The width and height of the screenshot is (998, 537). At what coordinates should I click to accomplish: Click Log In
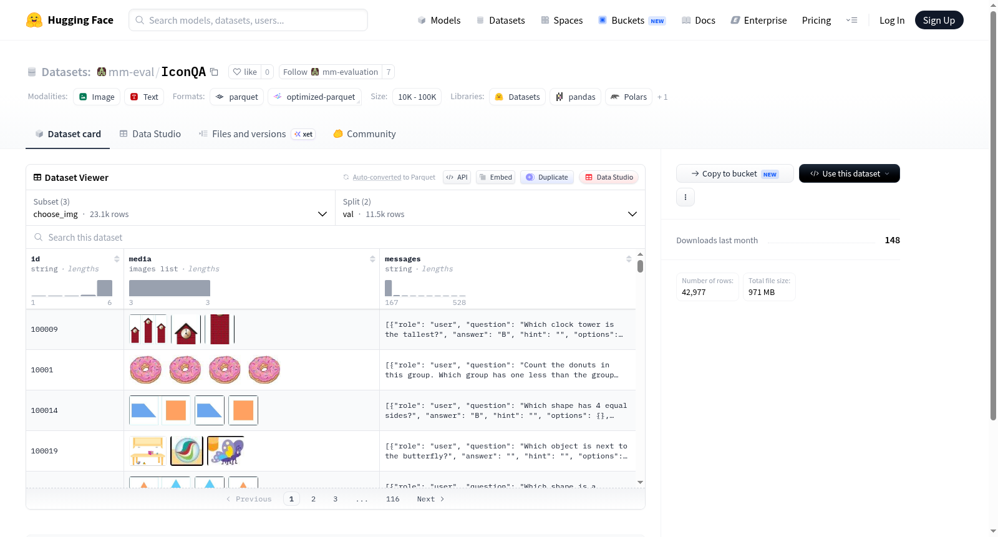[892, 20]
